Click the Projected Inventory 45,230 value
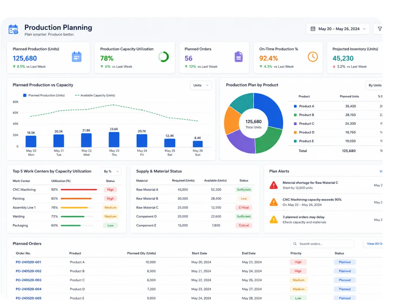The image size is (410, 300). (x=343, y=58)
